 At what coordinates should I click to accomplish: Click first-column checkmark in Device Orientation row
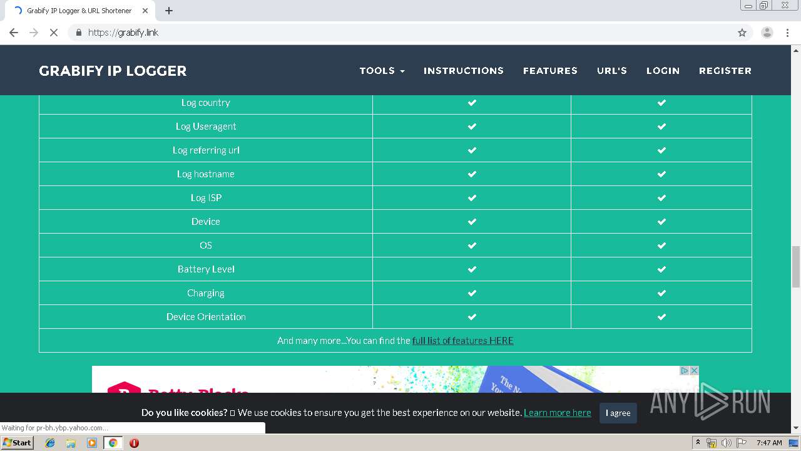click(x=472, y=317)
